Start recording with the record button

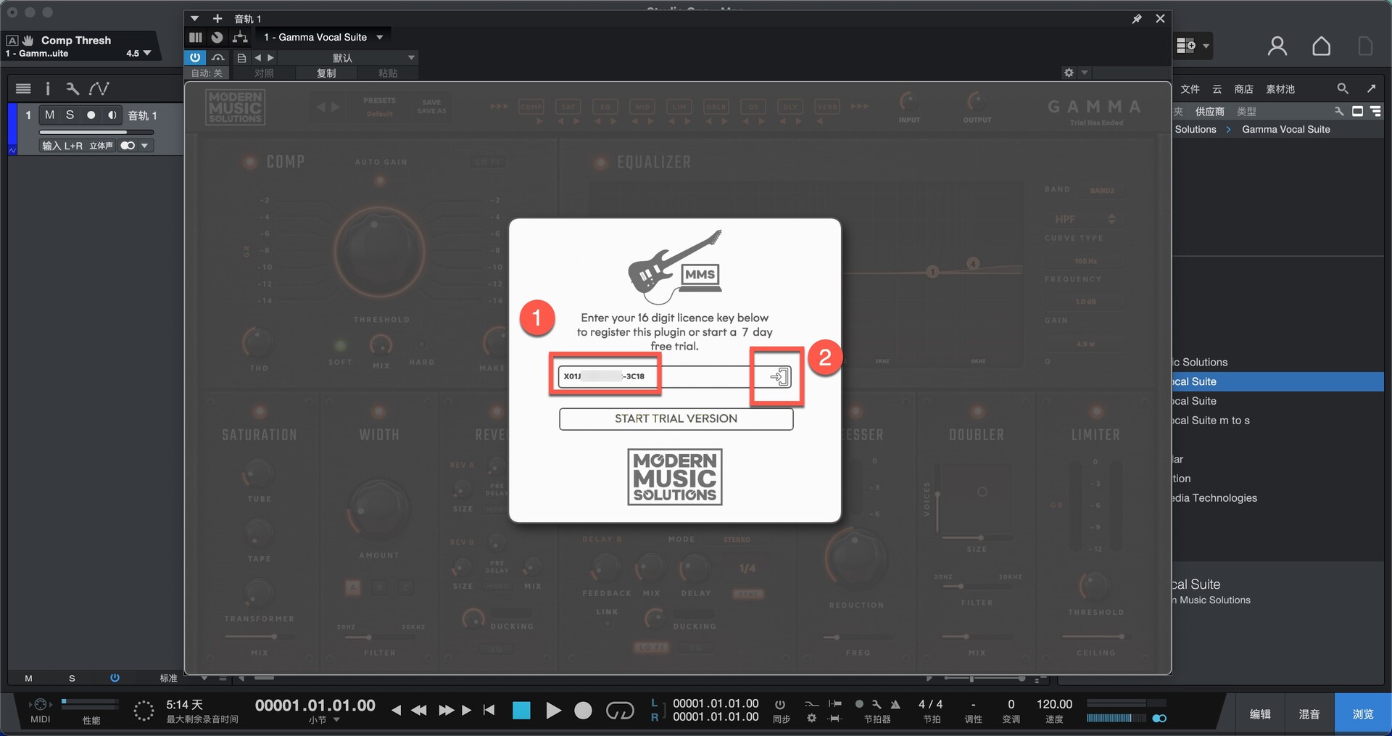click(x=583, y=711)
